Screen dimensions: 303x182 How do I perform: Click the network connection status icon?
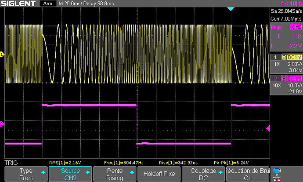point(277,177)
